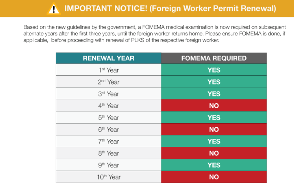Image resolution: width=294 pixels, height=195 pixels.
Task: Click the 9th Year row label
Action: tap(109, 165)
